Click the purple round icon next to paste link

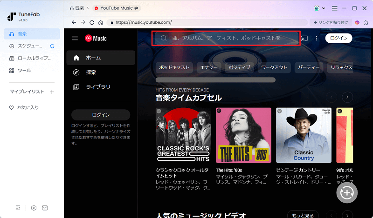point(357,22)
